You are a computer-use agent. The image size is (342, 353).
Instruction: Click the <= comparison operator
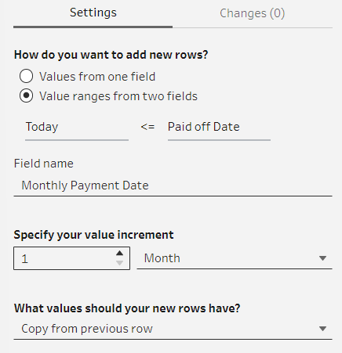coord(147,127)
